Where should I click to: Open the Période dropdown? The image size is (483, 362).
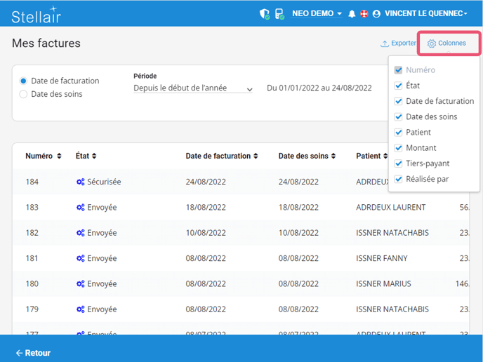(193, 89)
